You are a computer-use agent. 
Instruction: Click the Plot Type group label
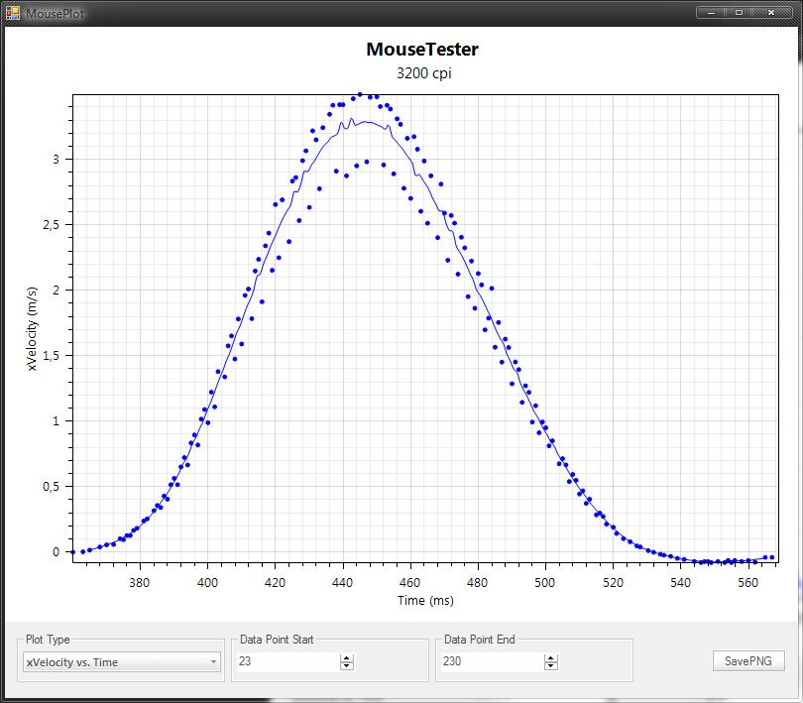coord(48,640)
